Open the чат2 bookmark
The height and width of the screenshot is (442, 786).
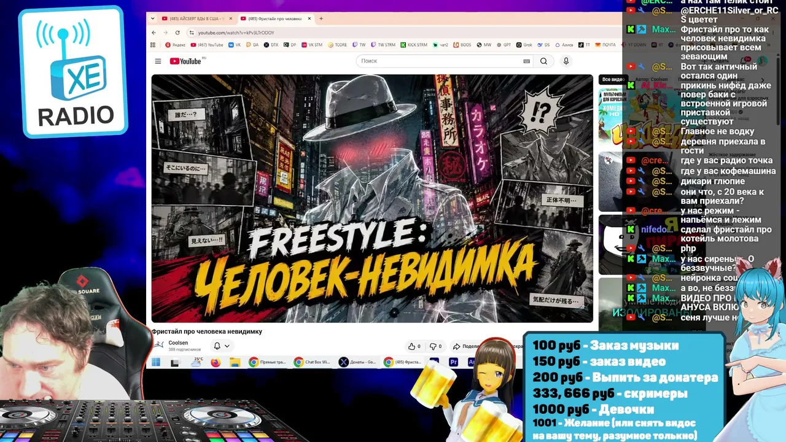[440, 45]
